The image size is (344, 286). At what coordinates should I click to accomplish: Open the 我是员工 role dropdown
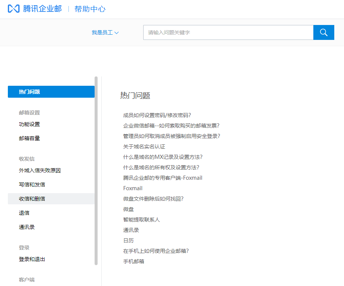105,33
